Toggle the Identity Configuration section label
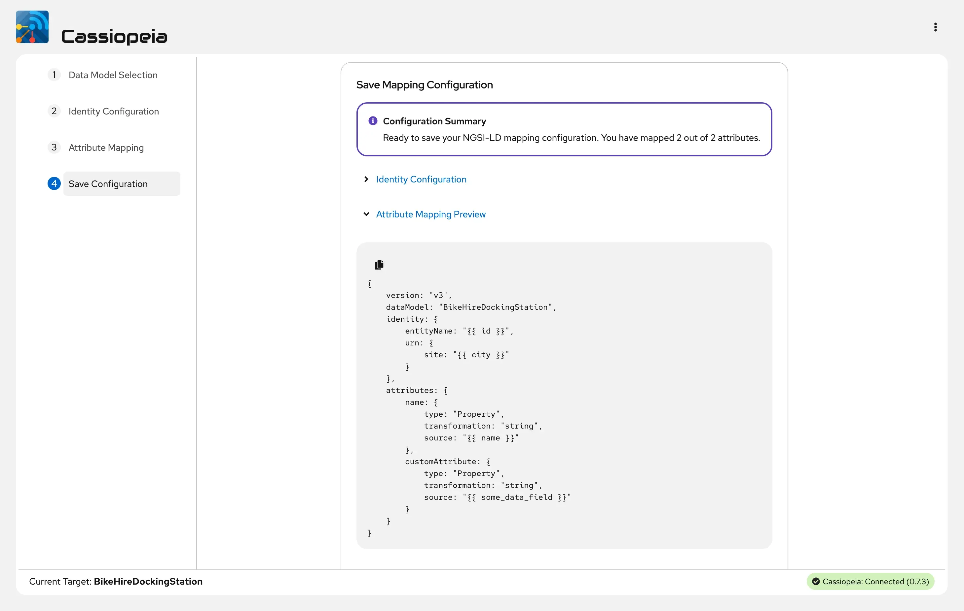Viewport: 964px width, 611px height. point(421,179)
